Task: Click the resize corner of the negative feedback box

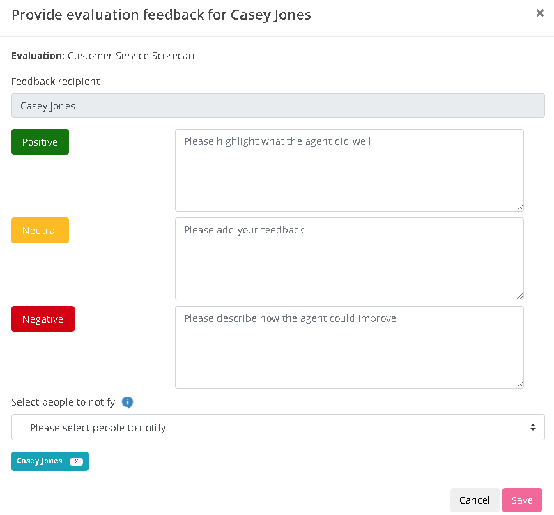Action: (x=520, y=385)
